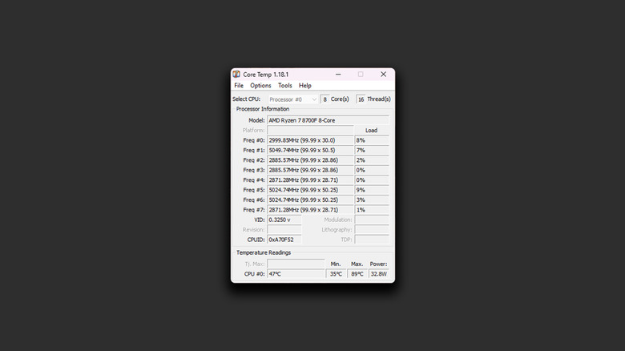Close the Core Temp window
This screenshot has width=625, height=351.
(x=383, y=75)
